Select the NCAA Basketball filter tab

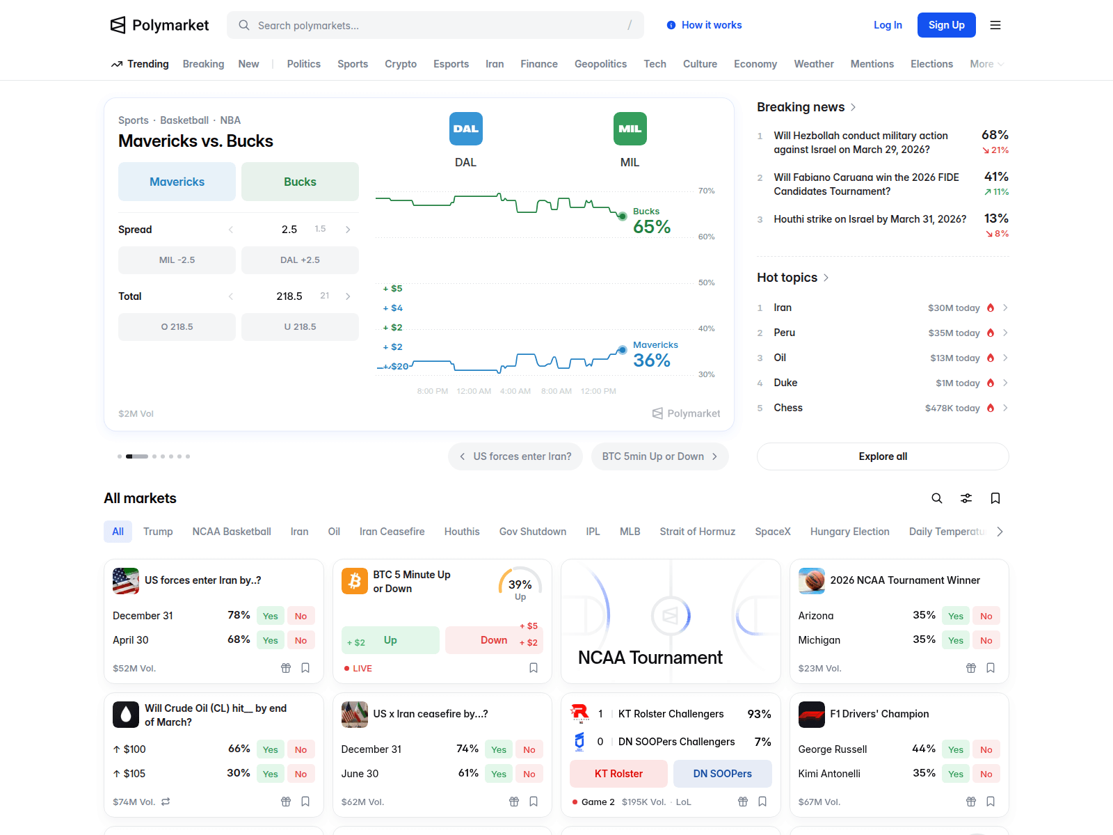coord(232,532)
